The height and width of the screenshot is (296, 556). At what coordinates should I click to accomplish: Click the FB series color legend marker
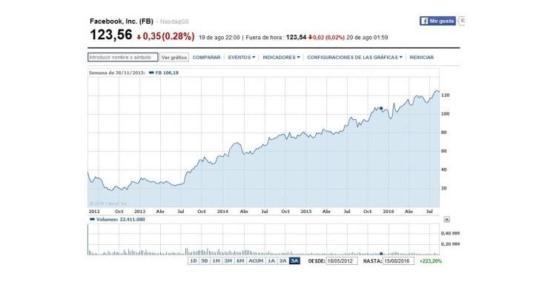pyautogui.click(x=151, y=73)
